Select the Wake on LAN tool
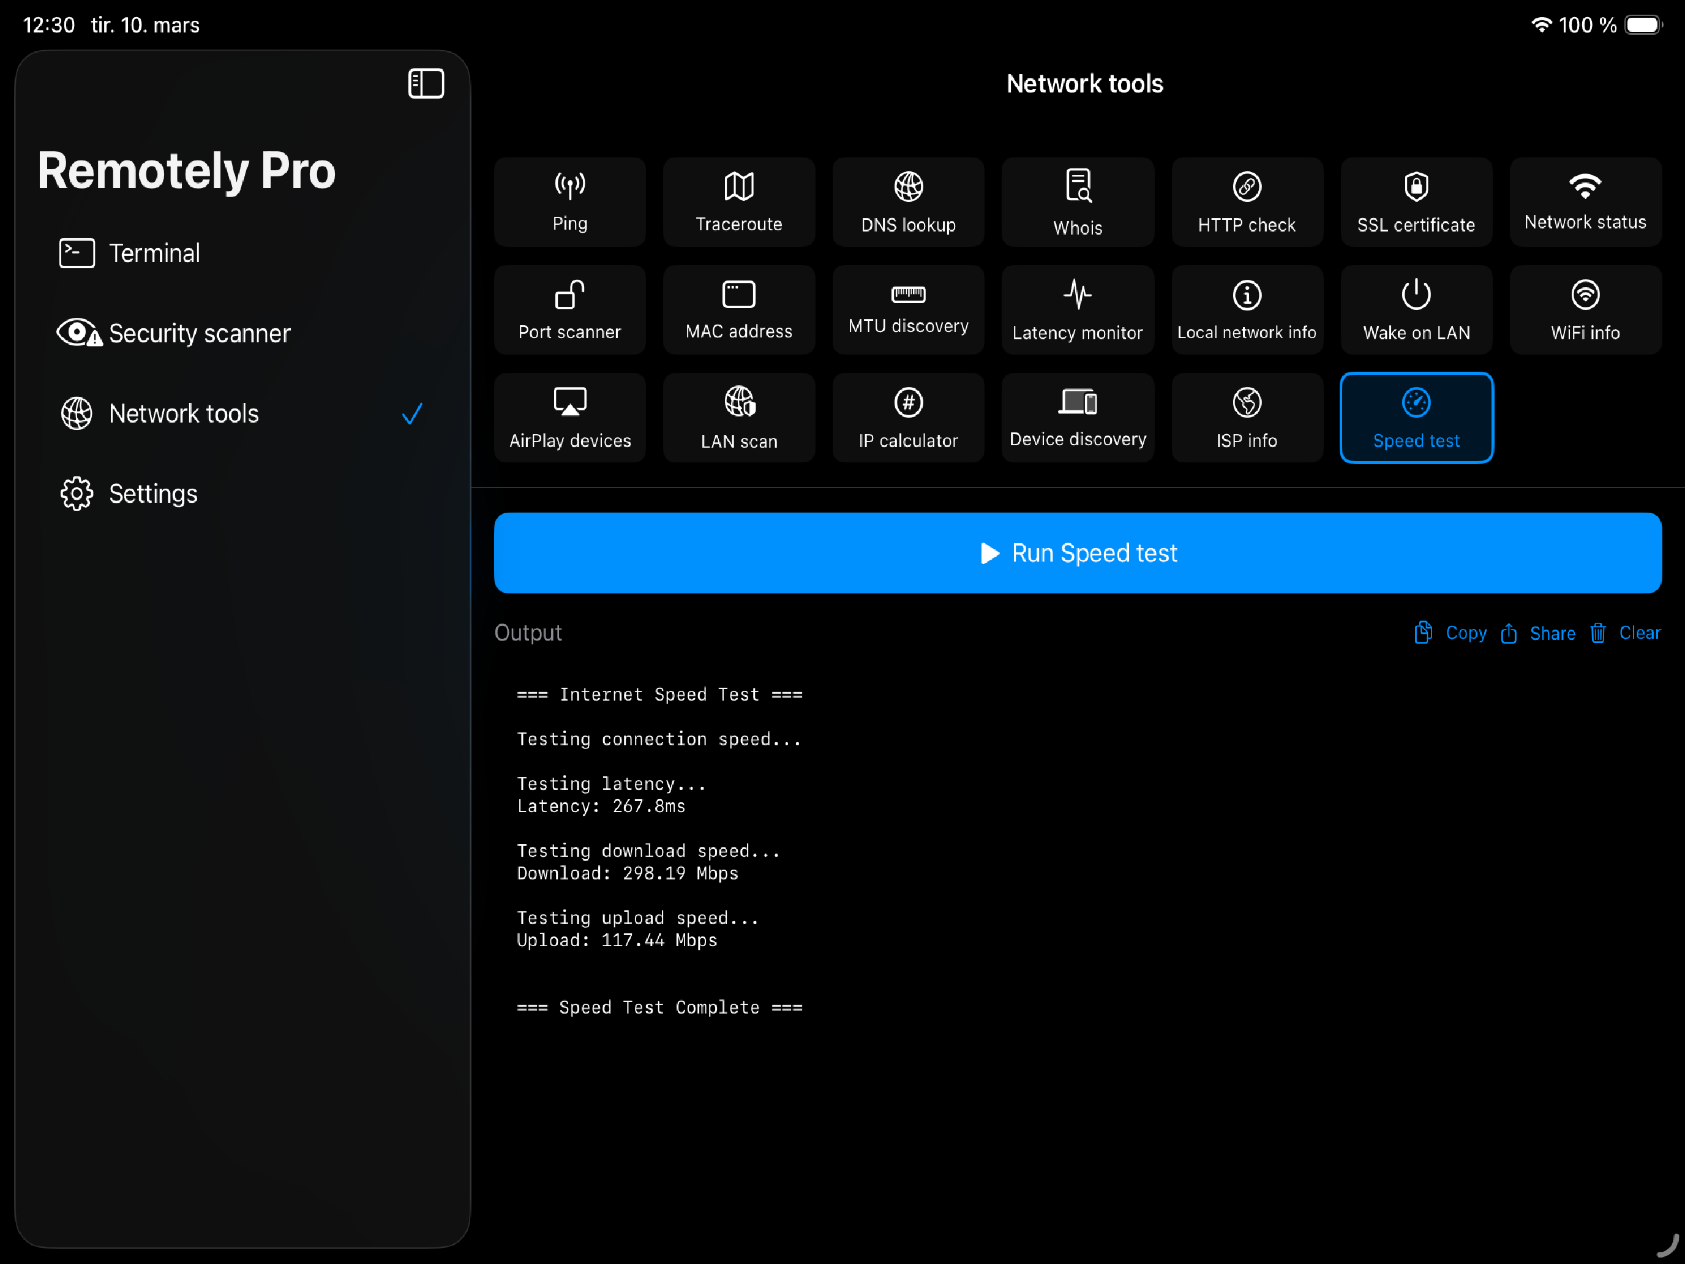The image size is (1685, 1264). click(1416, 309)
